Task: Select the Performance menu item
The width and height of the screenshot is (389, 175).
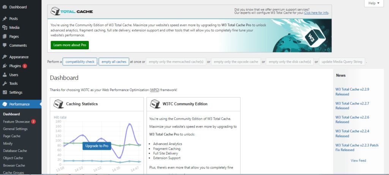Action: [x=21, y=104]
